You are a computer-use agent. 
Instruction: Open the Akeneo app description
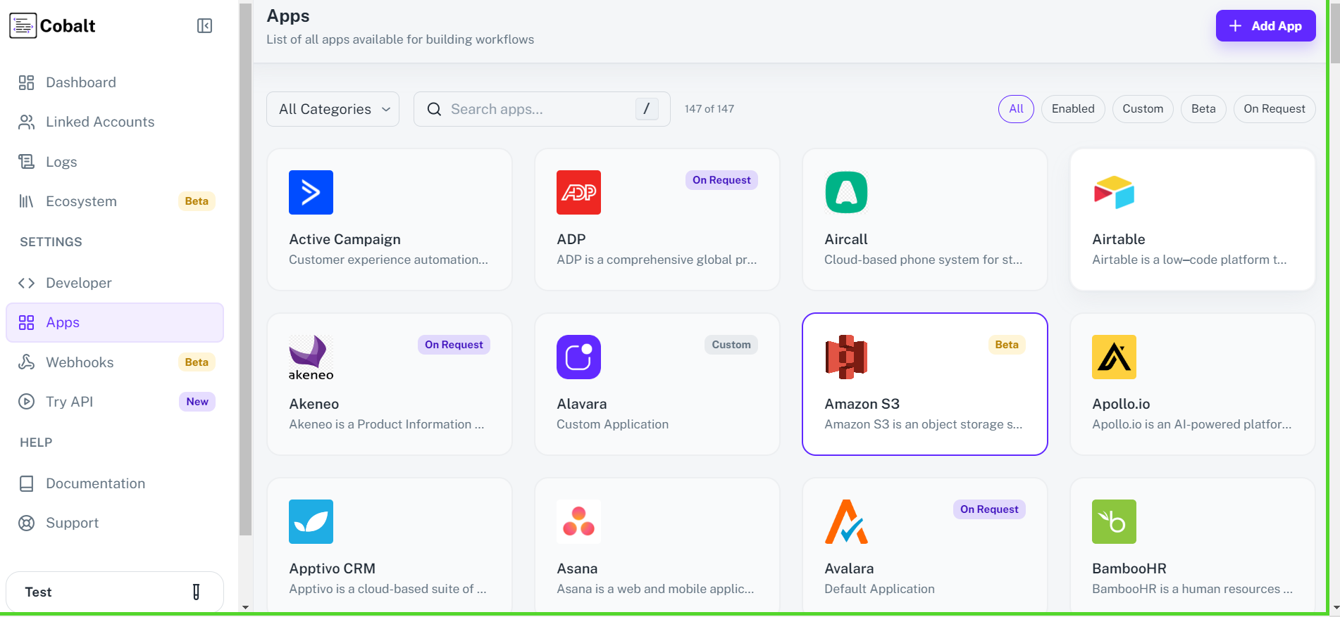click(386, 425)
